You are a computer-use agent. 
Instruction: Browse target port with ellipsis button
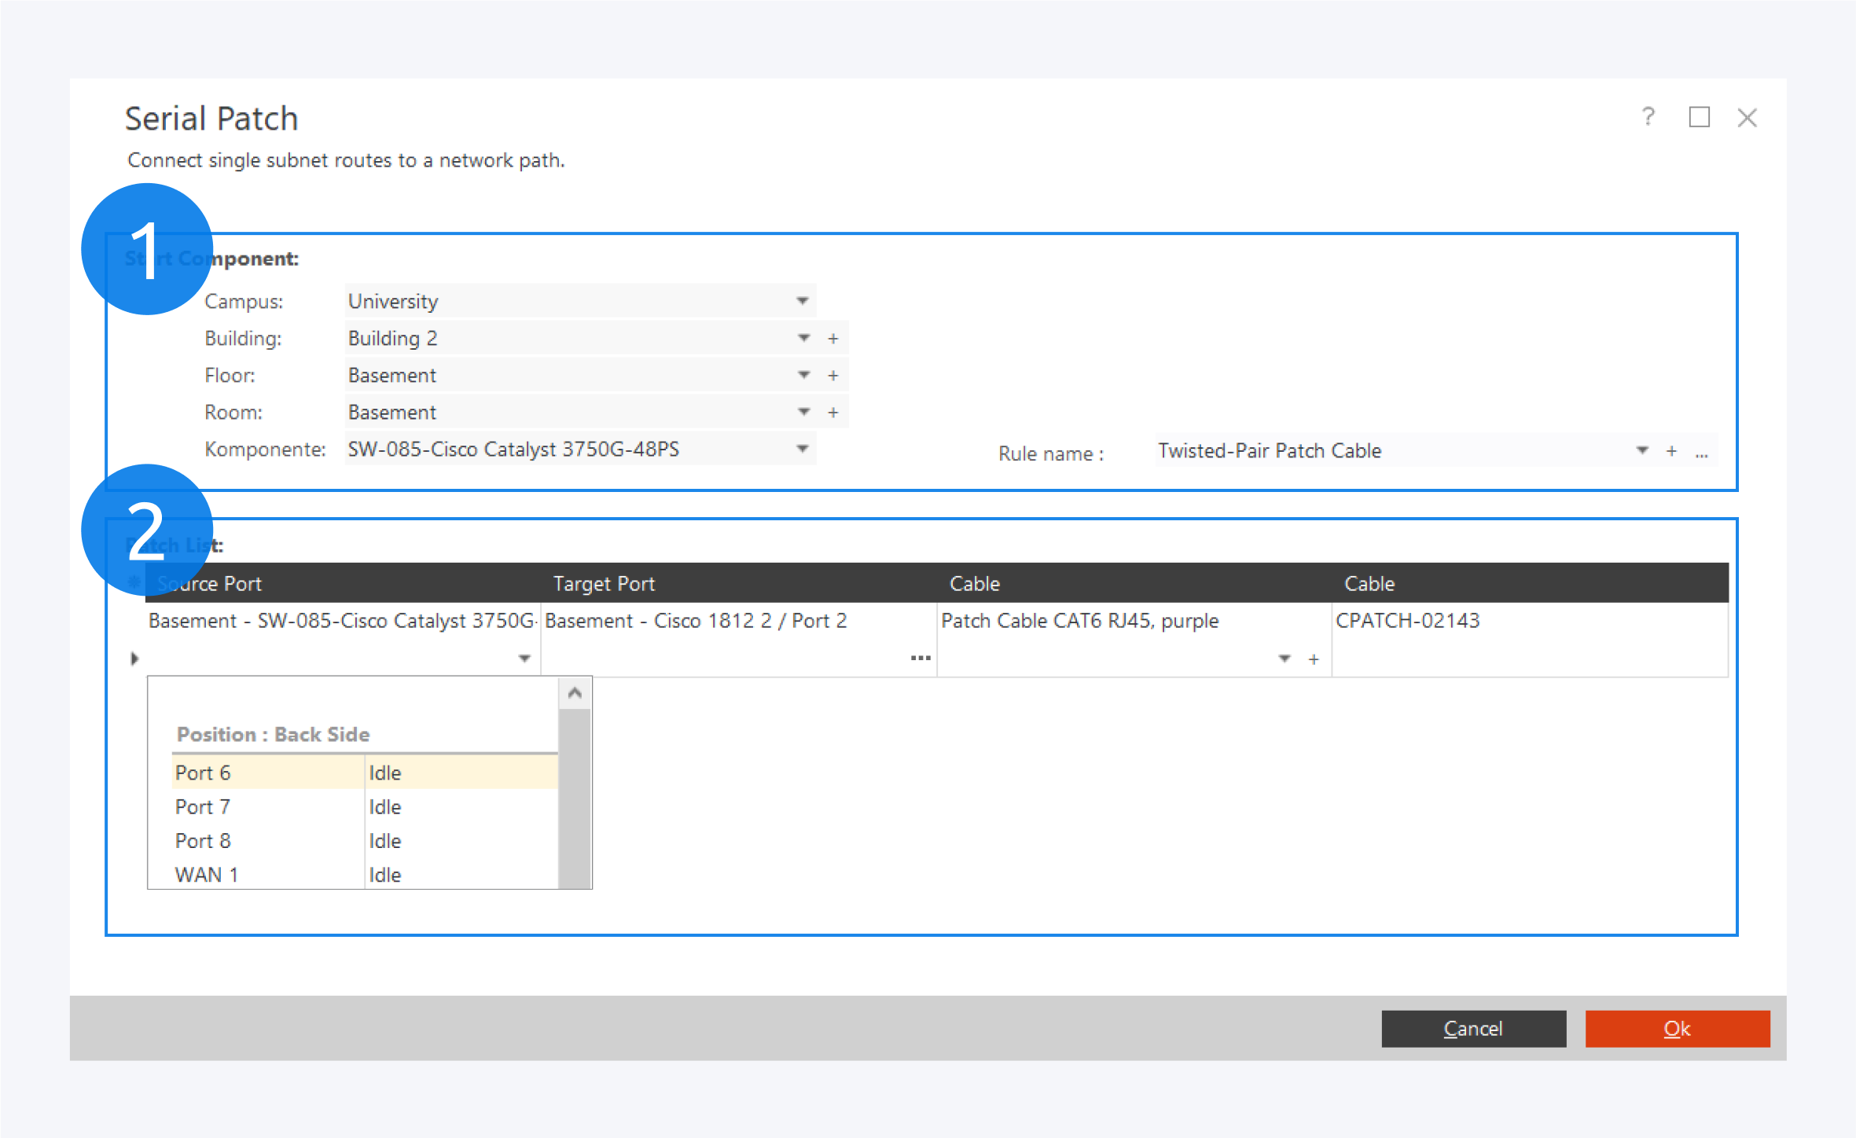921,658
